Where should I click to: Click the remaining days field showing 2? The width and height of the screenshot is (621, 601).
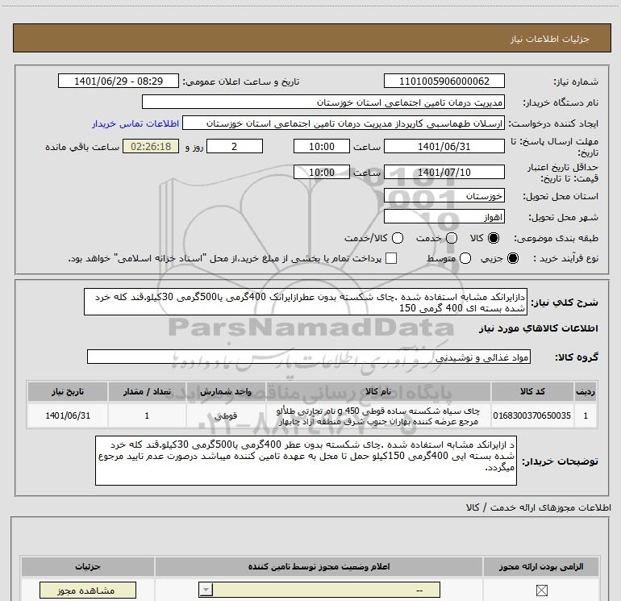[x=235, y=146]
